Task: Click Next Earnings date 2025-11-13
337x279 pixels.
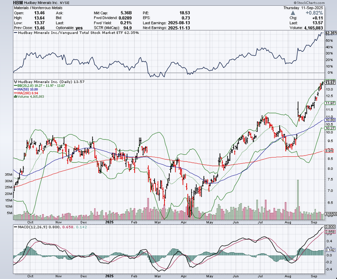Action: pyautogui.click(x=179, y=28)
